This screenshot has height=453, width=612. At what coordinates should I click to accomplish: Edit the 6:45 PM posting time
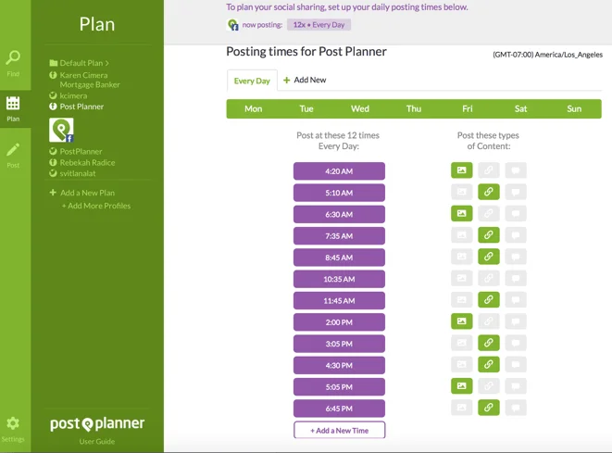coord(339,409)
